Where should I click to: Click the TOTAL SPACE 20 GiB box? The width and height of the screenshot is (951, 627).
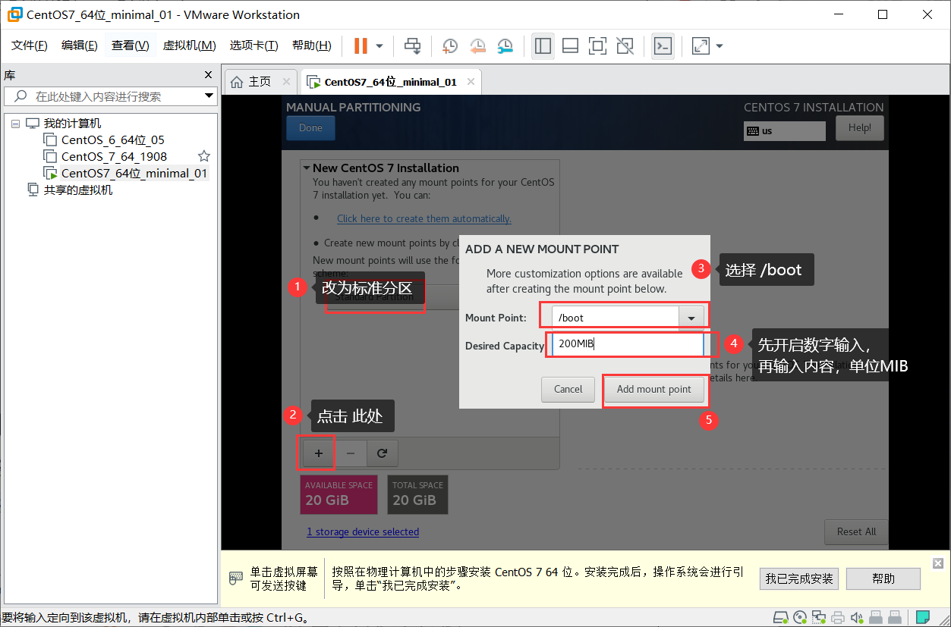point(417,494)
